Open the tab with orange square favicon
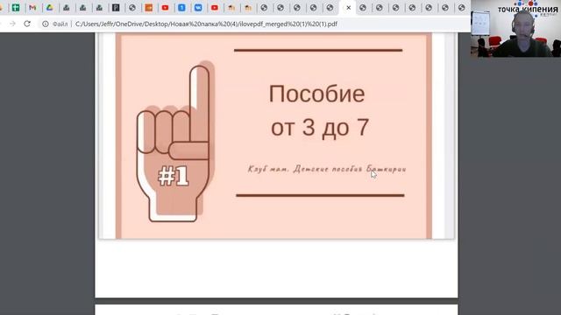This screenshot has height=315, width=561. click(x=148, y=8)
